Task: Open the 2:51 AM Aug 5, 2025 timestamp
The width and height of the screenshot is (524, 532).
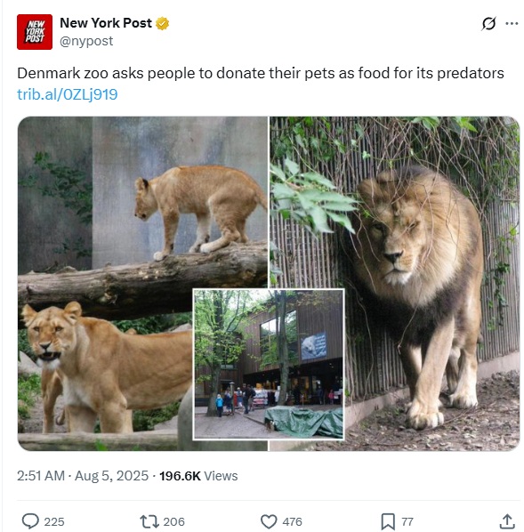Action: [x=83, y=476]
